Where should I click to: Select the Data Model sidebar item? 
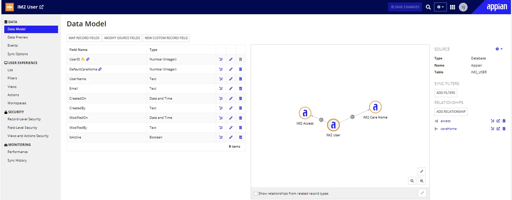[x=31, y=29]
